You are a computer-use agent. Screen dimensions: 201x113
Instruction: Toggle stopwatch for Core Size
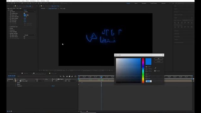coord(11,22)
